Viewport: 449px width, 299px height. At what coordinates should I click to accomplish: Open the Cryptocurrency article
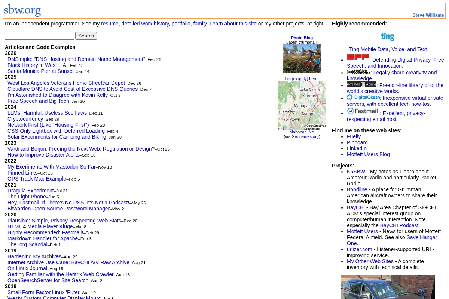point(25,119)
